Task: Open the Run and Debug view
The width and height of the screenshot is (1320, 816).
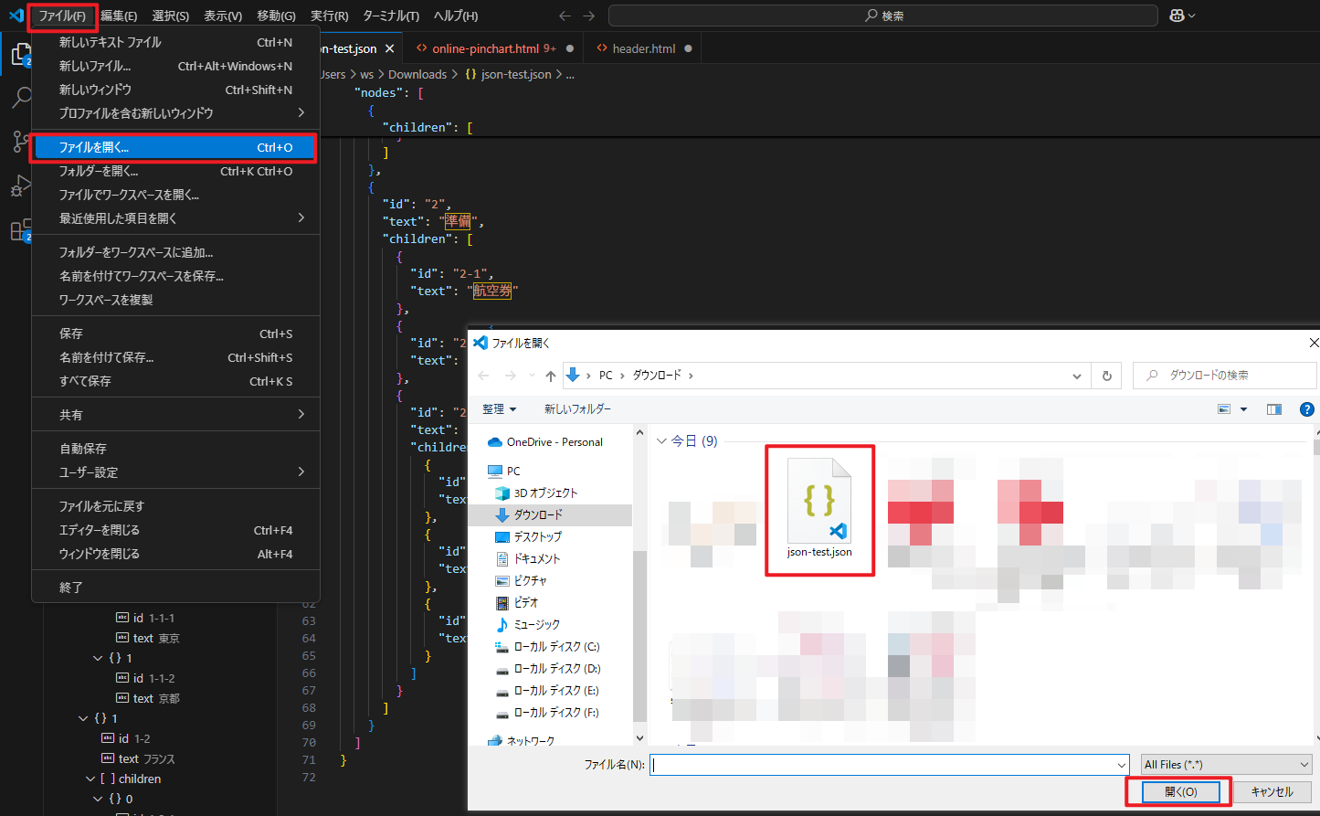Action: [x=20, y=185]
